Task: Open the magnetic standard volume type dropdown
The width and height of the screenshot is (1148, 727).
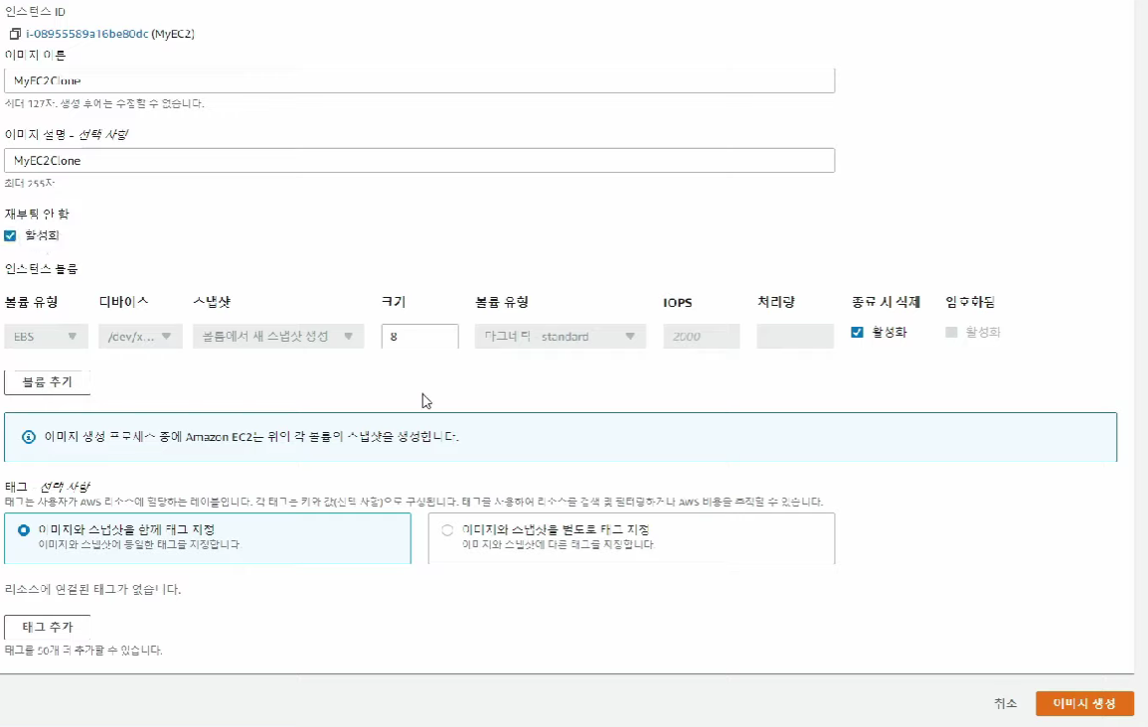Action: [561, 337]
